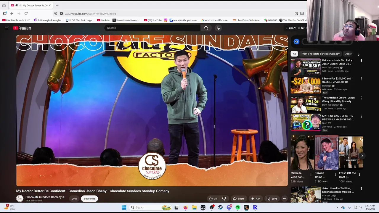Open the I Buy-In For $200,000 thumbnail
The width and height of the screenshot is (379, 213).
(306, 85)
